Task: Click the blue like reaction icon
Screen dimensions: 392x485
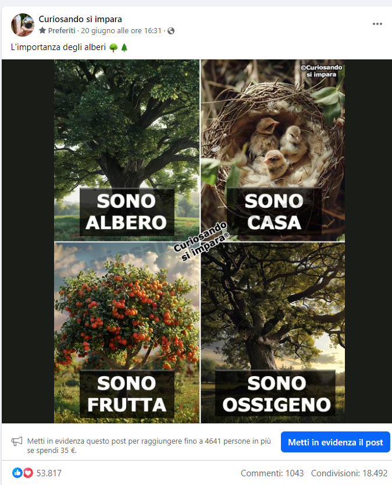Action: coord(17,473)
